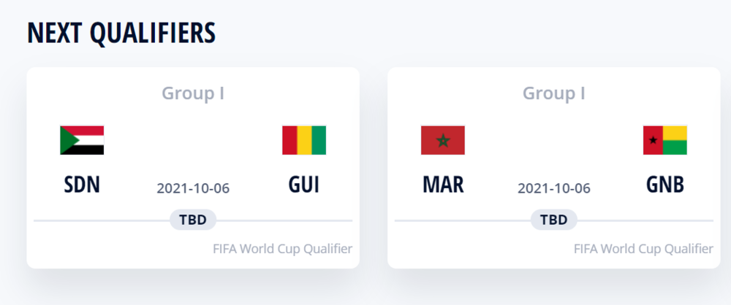This screenshot has width=731, height=305.
Task: Open FIFA World Cup Qualifier link under MAR–GNB
Action: click(643, 249)
